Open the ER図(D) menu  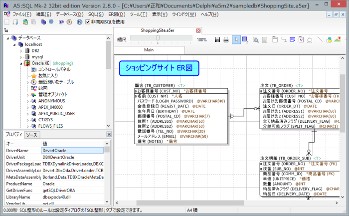tap(117, 14)
